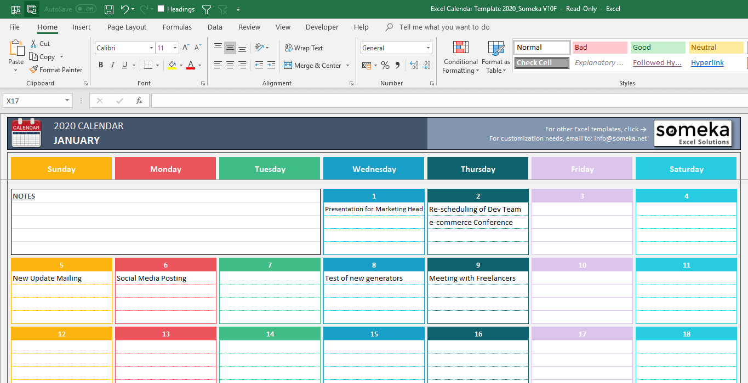Apply the Good cell style
This screenshot has height=383, width=748.
[658, 48]
